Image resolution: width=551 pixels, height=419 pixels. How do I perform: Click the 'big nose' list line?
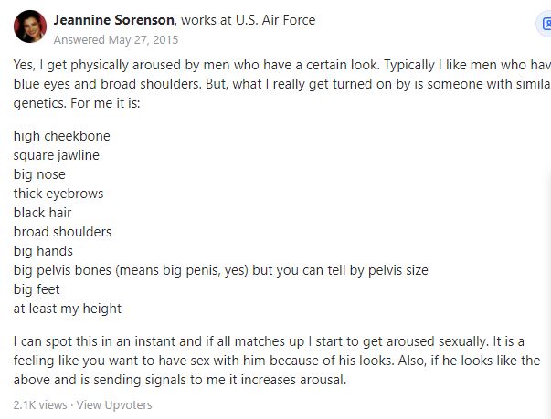tap(39, 174)
